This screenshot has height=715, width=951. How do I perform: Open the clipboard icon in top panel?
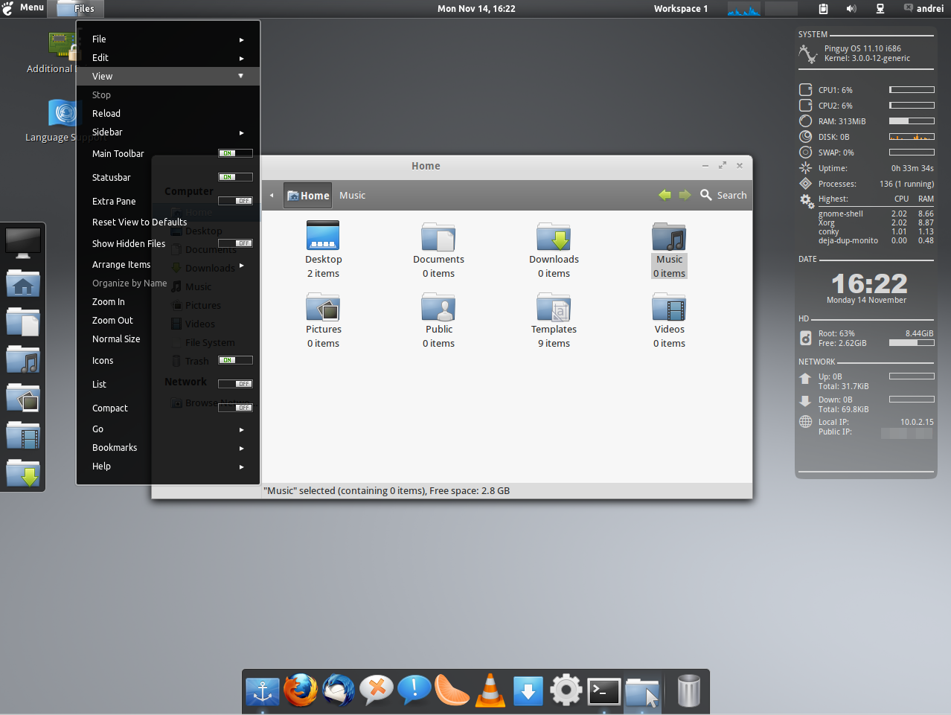(x=823, y=9)
